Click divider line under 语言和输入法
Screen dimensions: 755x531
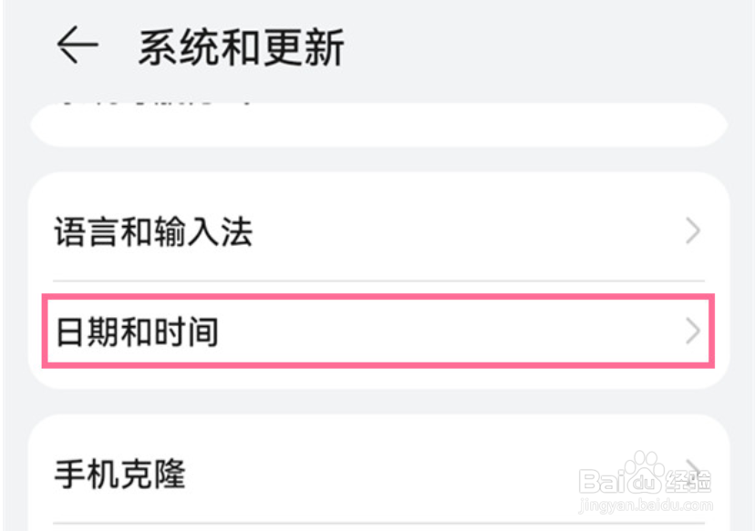(x=378, y=281)
